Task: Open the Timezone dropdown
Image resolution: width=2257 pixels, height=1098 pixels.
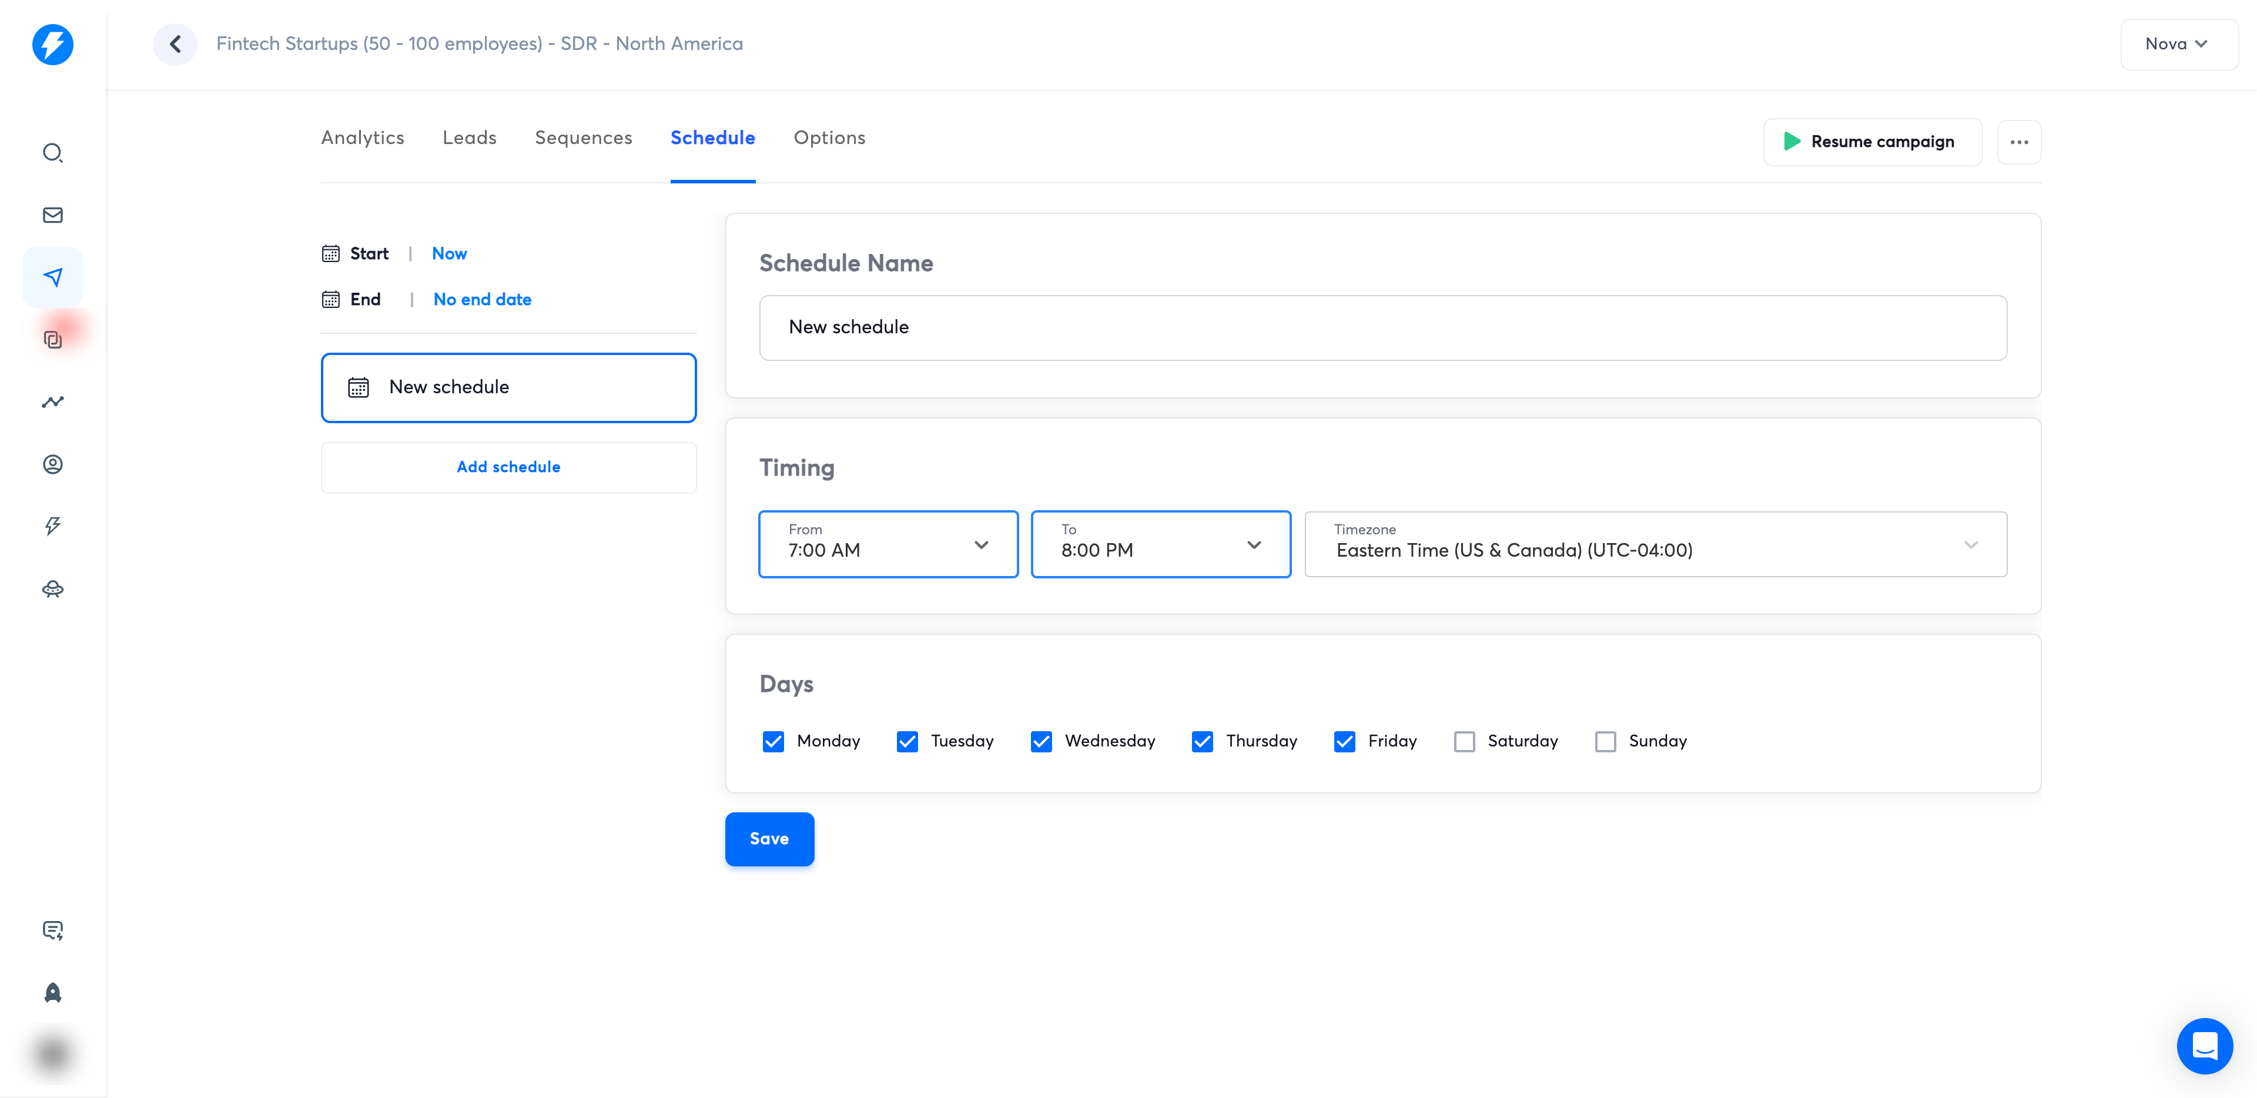Action: (x=1655, y=544)
